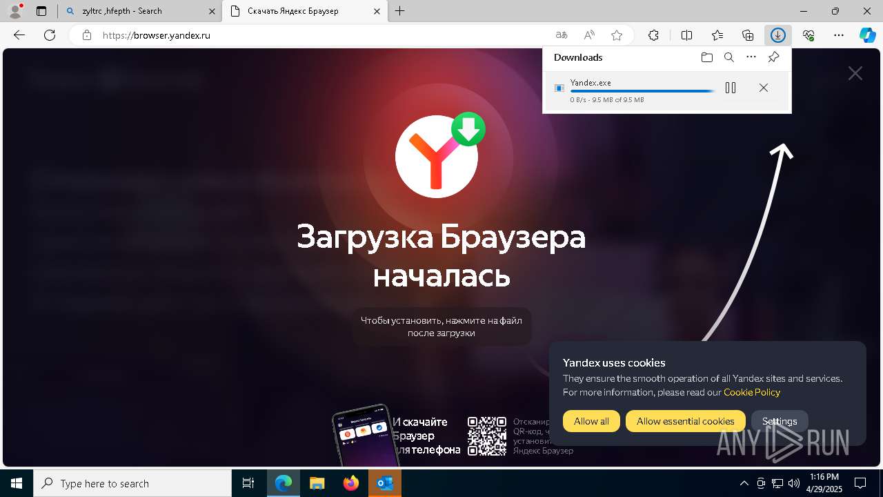Open Task View on taskbar
Image resolution: width=883 pixels, height=497 pixels.
click(248, 483)
